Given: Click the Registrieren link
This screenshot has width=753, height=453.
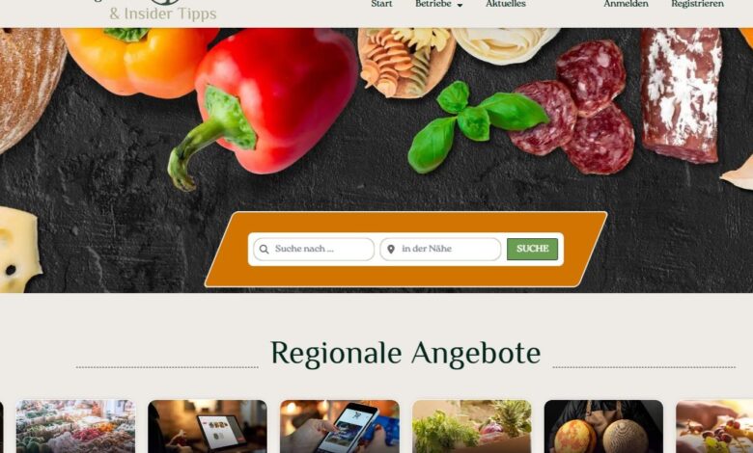Looking at the screenshot, I should tap(697, 4).
